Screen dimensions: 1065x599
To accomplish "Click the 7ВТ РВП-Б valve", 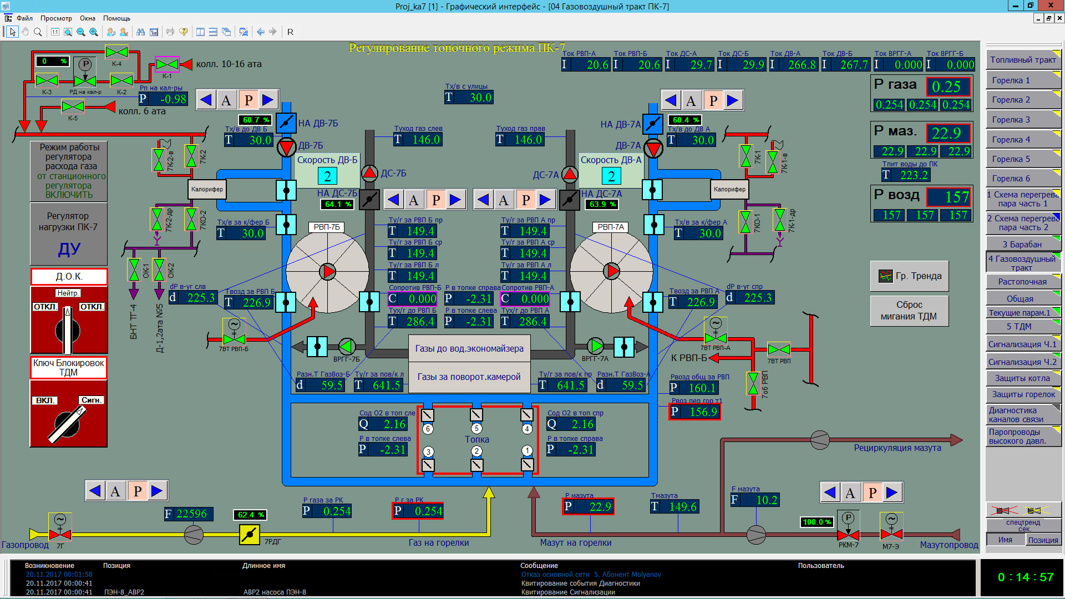I will click(234, 339).
